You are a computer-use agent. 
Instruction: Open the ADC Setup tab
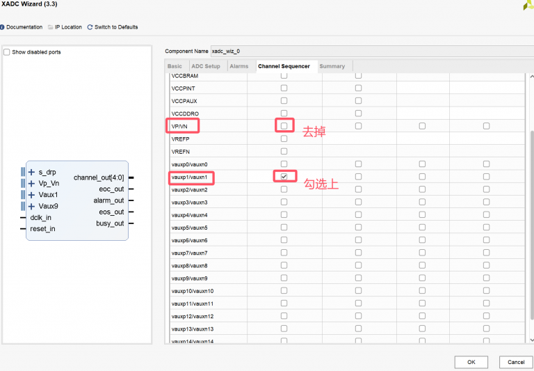pos(206,66)
